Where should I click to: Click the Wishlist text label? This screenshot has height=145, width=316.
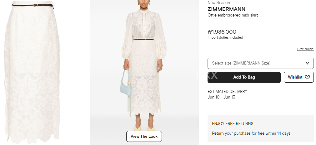point(295,77)
